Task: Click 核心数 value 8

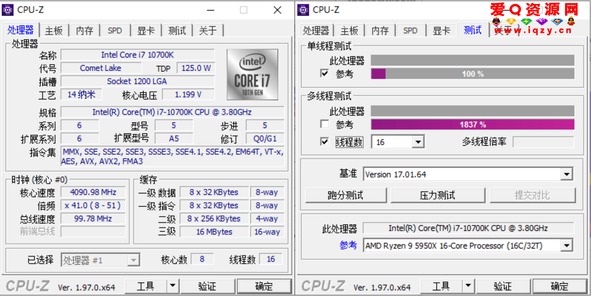Action: 202,259
